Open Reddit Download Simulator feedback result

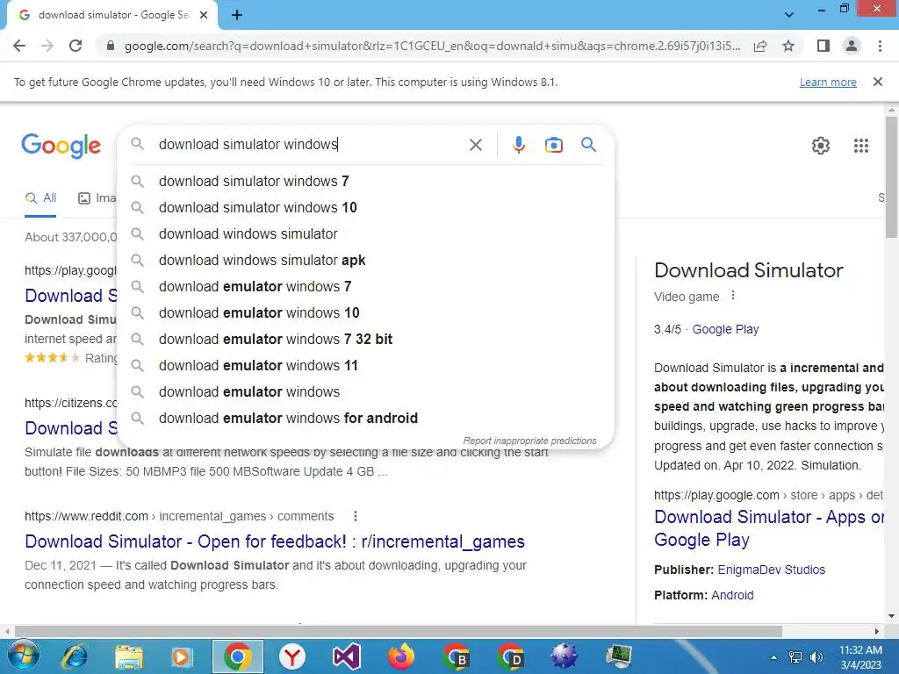pyautogui.click(x=275, y=541)
